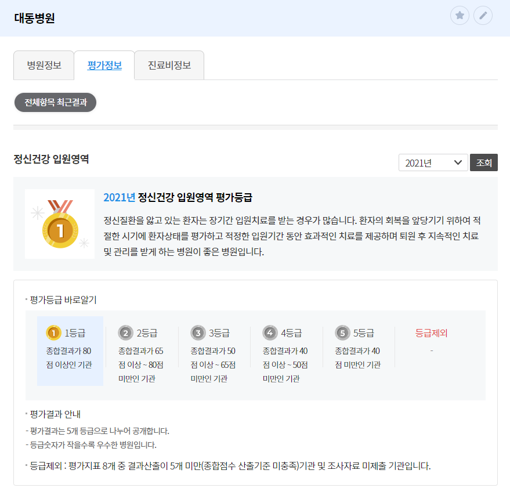Click the pencil edit icon
Screen dimensions: 510x488
point(483,16)
